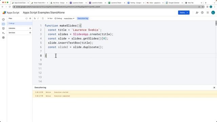Open the Chrome three-dot menu
The width and height of the screenshot is (217, 122).
pos(215,7)
